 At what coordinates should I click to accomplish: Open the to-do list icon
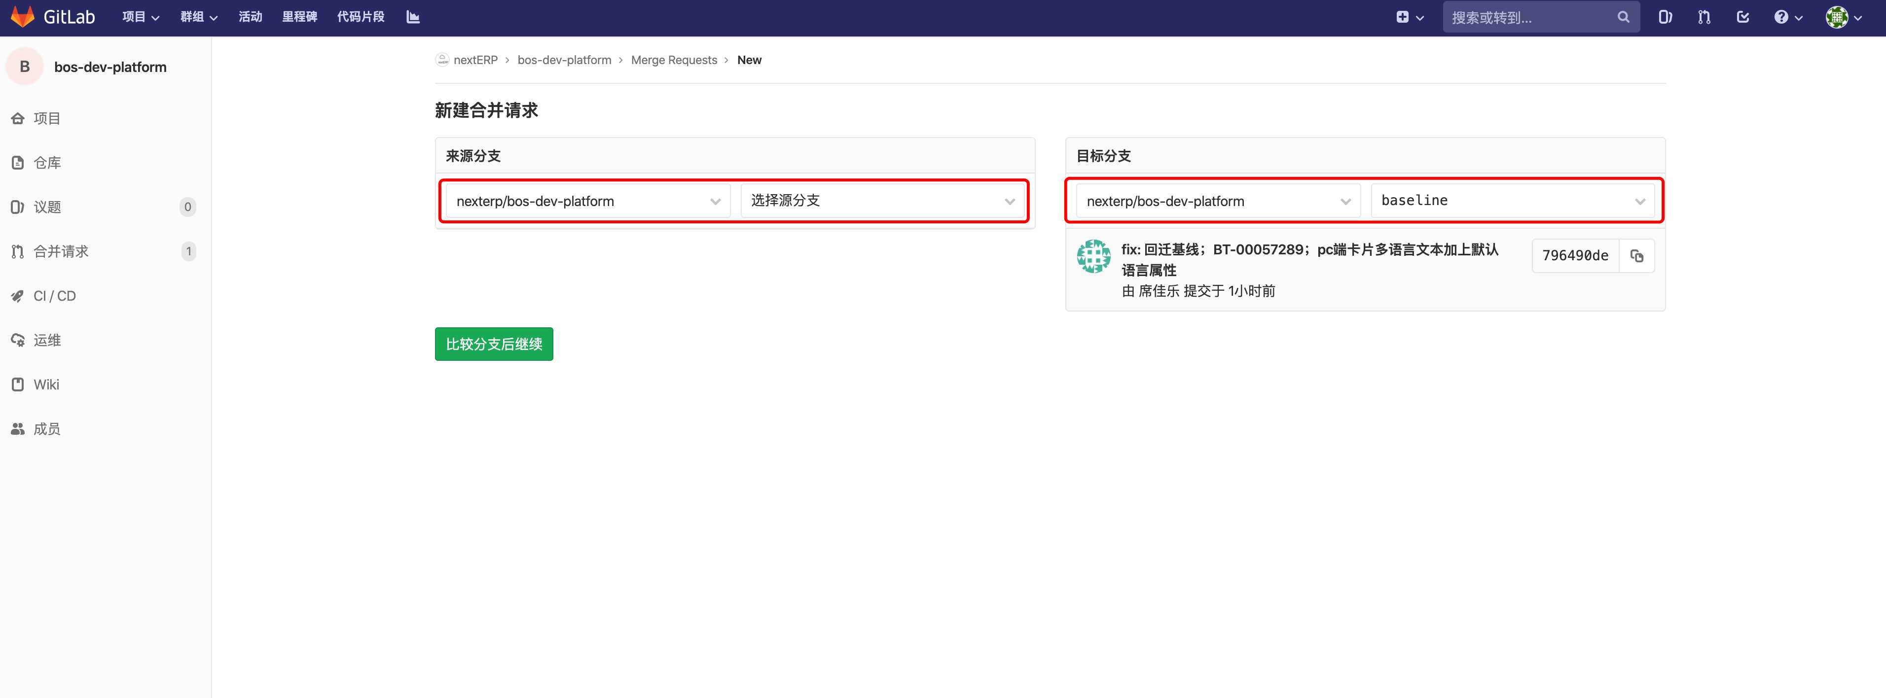[x=1743, y=17]
